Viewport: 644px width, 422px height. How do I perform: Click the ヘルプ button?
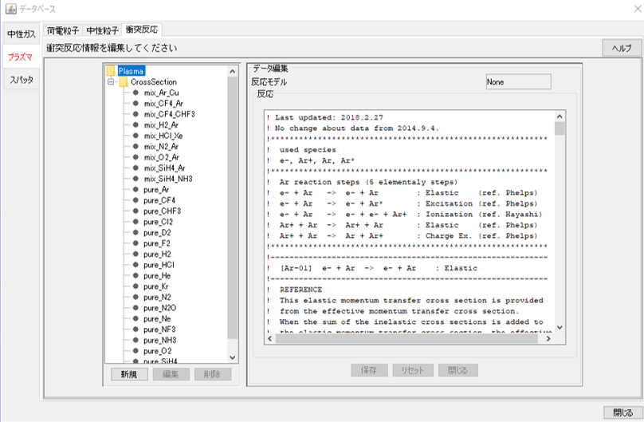(x=622, y=48)
